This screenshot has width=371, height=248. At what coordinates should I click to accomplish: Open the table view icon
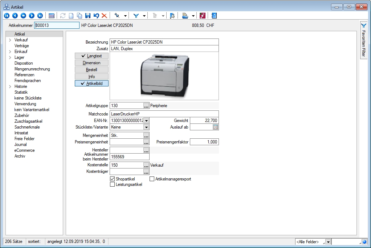(52, 16)
